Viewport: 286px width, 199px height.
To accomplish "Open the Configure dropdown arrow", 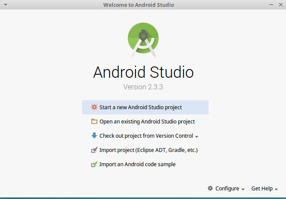I will coord(243,190).
